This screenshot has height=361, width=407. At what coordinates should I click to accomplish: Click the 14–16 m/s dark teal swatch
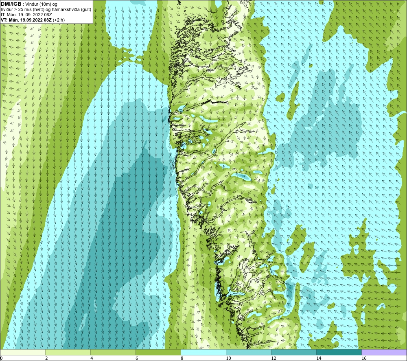pos(339,352)
